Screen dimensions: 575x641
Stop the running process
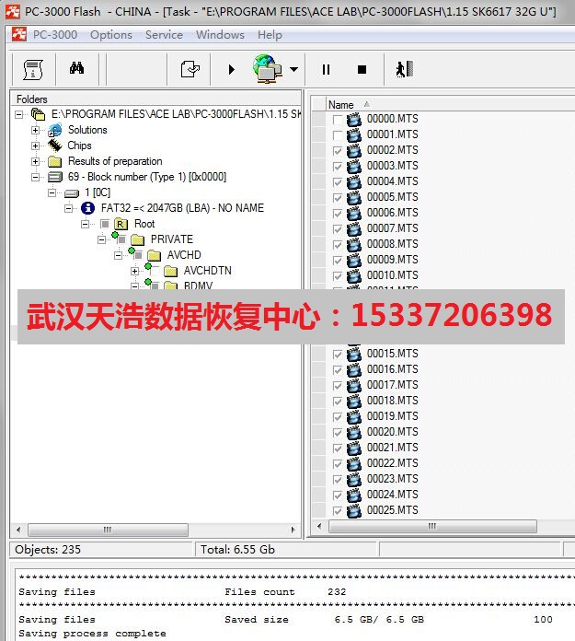coord(362,69)
